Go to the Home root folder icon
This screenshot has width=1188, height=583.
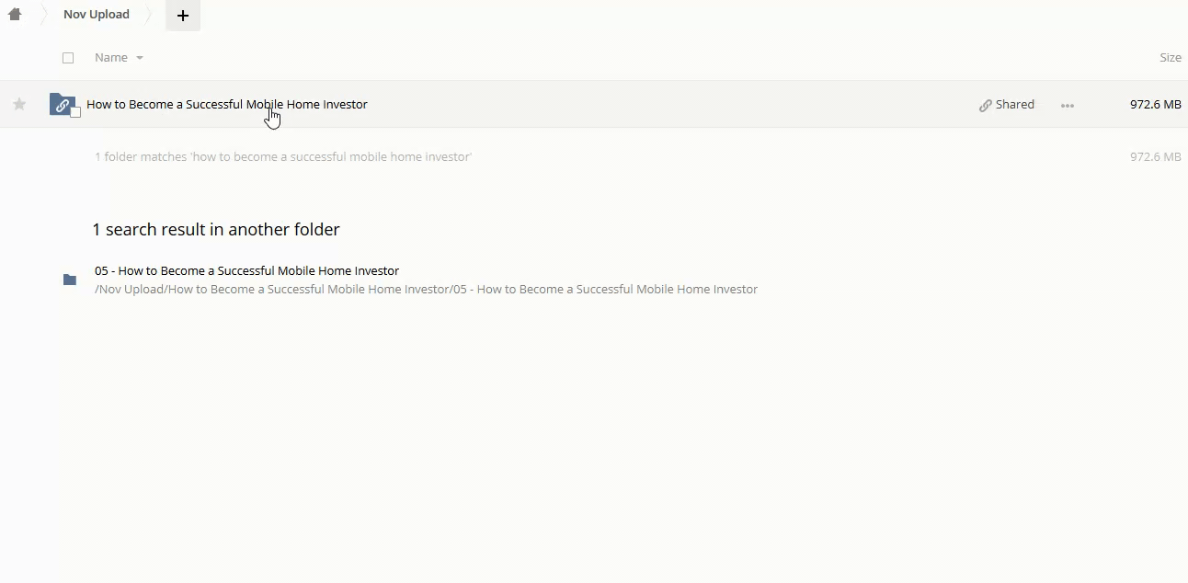15,15
